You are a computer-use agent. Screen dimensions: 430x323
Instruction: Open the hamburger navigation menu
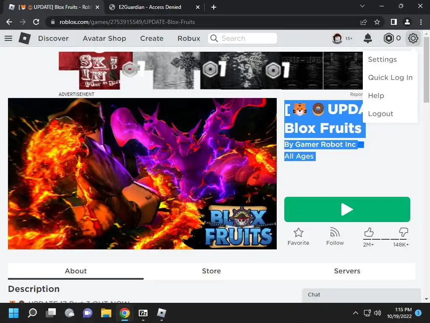click(x=8, y=38)
